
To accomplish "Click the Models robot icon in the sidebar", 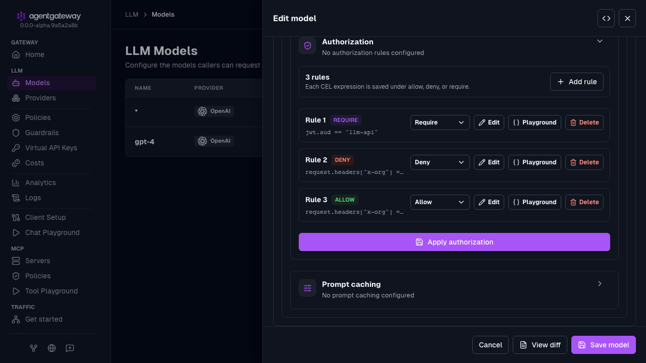I will 16,83.
